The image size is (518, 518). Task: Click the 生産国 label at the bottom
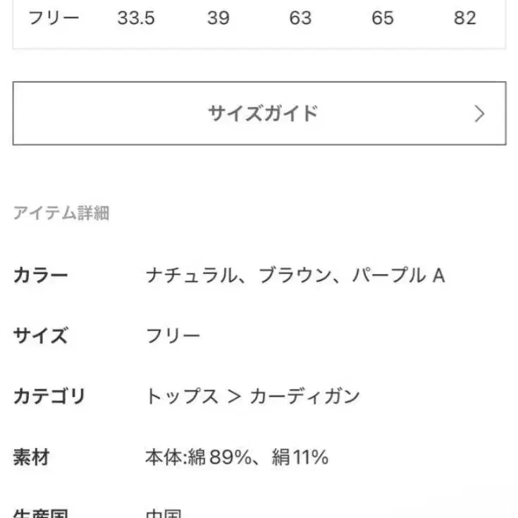pyautogui.click(x=40, y=513)
